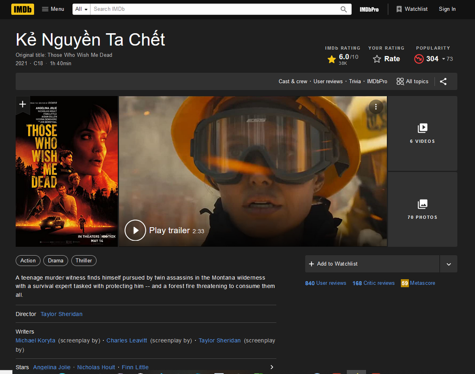The image size is (475, 374).
Task: Focus the Search IMDb field
Action: point(215,9)
